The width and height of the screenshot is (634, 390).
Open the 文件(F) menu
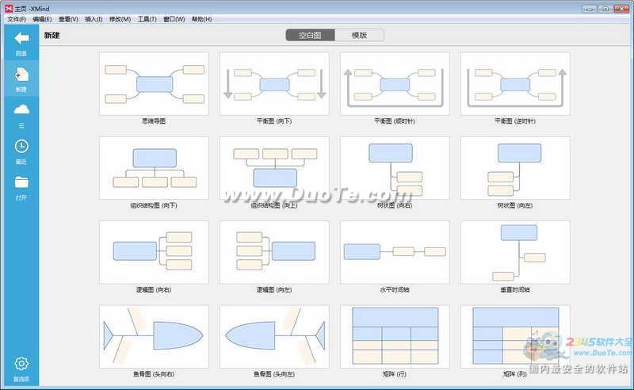tap(17, 19)
